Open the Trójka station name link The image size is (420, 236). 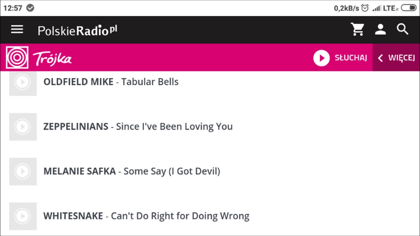[x=52, y=59]
